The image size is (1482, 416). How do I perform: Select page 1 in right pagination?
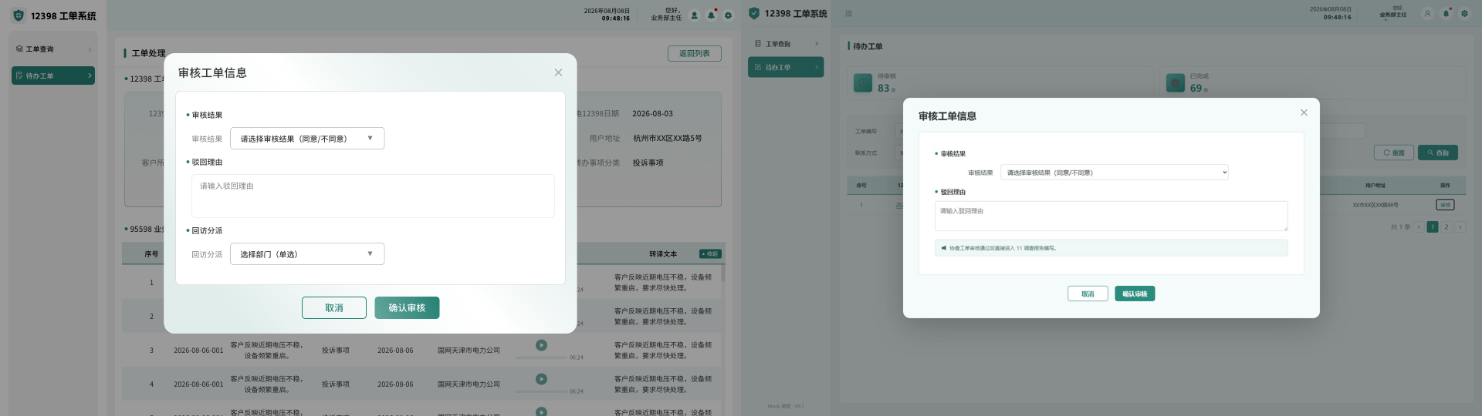coord(1433,227)
